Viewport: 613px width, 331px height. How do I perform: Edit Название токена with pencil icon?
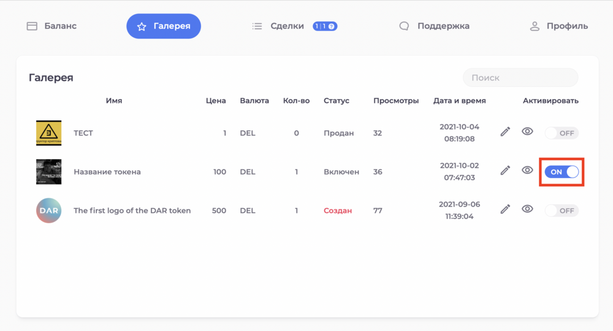point(505,171)
